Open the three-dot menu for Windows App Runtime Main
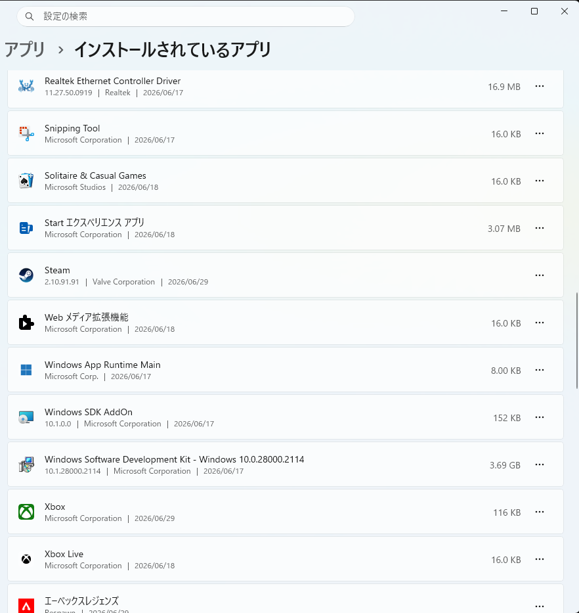Screen dimensions: 579x613 (540, 370)
